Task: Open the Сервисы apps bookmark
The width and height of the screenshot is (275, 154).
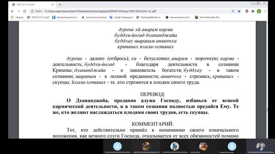Action: (17, 17)
